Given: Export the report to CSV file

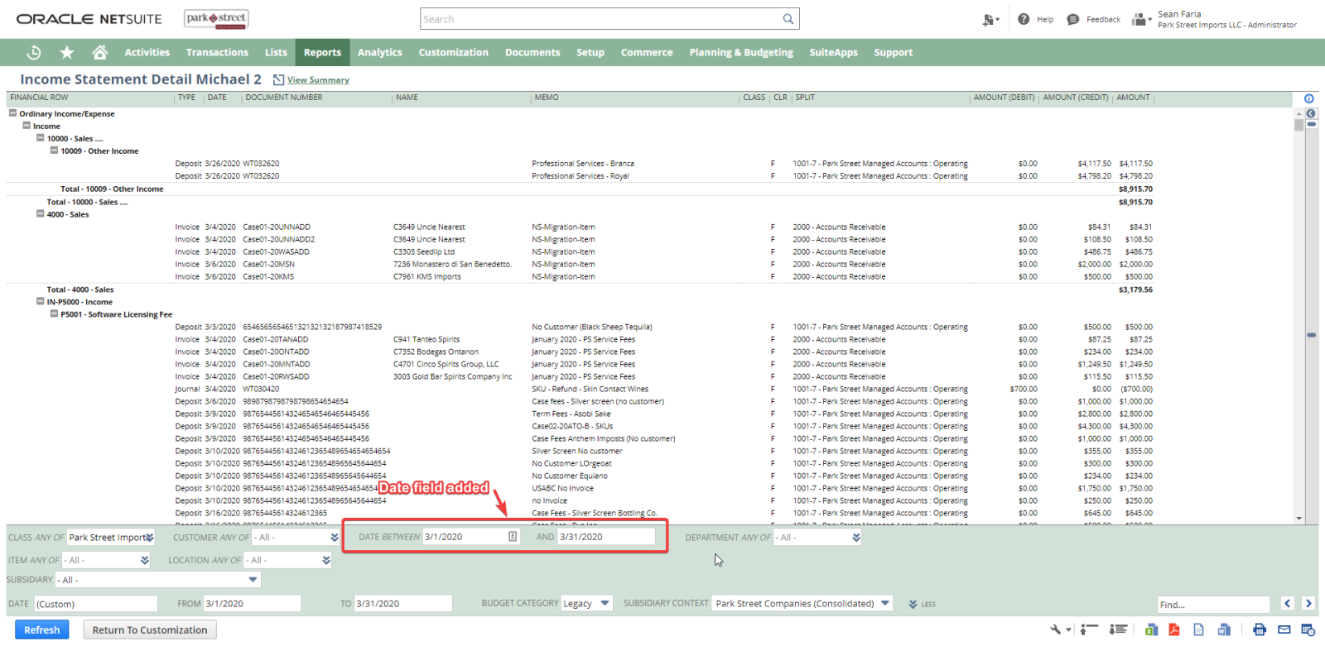Looking at the screenshot, I should pos(1198,629).
